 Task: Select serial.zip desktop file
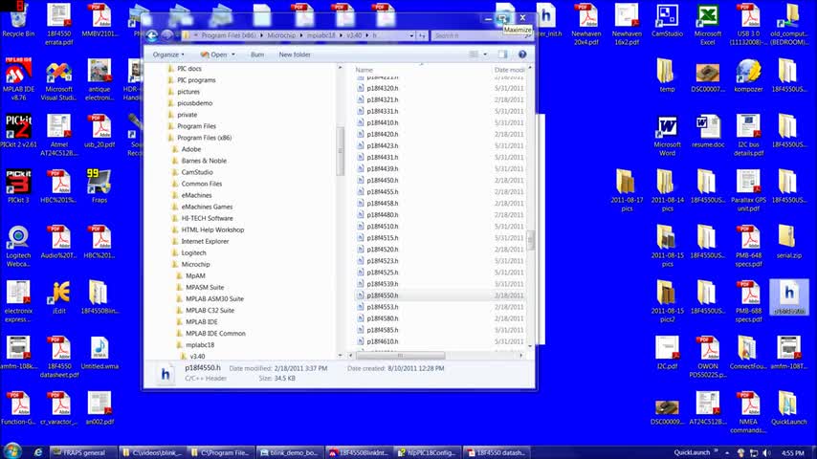(788, 242)
